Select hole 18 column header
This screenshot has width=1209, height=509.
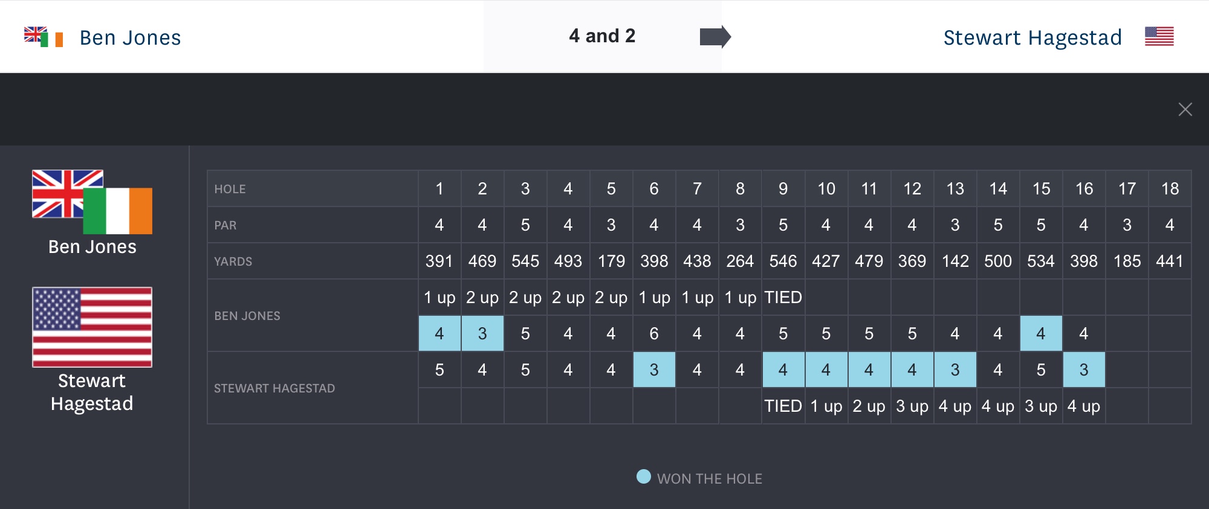tap(1170, 188)
